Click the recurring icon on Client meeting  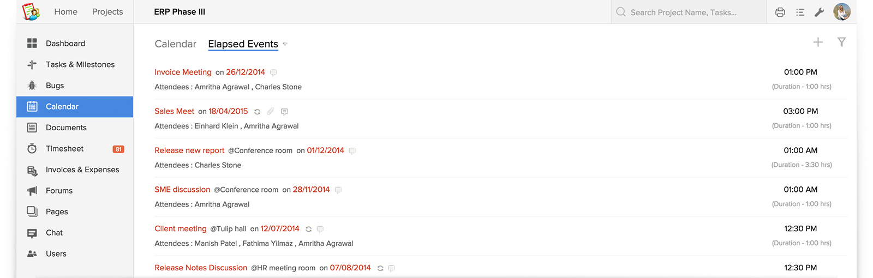pyautogui.click(x=308, y=229)
